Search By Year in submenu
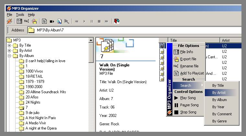246x136 pixels. pos(222,107)
